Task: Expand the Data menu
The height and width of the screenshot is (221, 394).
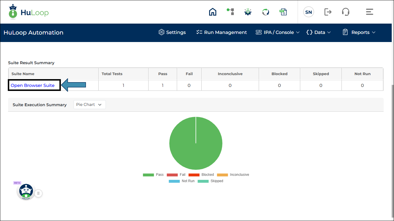Action: tap(318, 33)
